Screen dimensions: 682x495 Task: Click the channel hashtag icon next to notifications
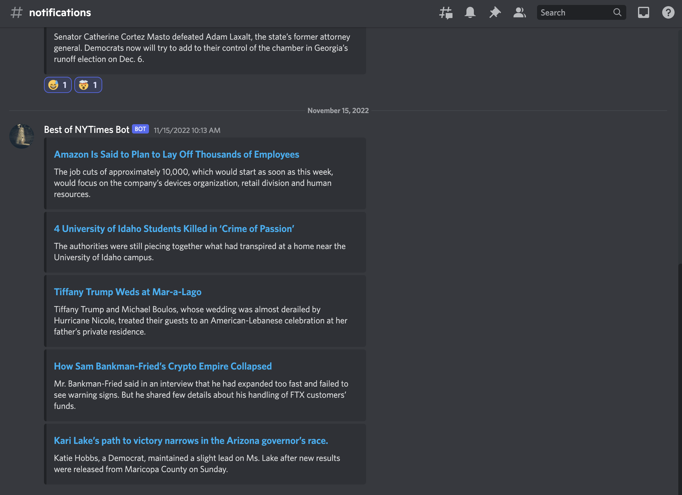[17, 12]
